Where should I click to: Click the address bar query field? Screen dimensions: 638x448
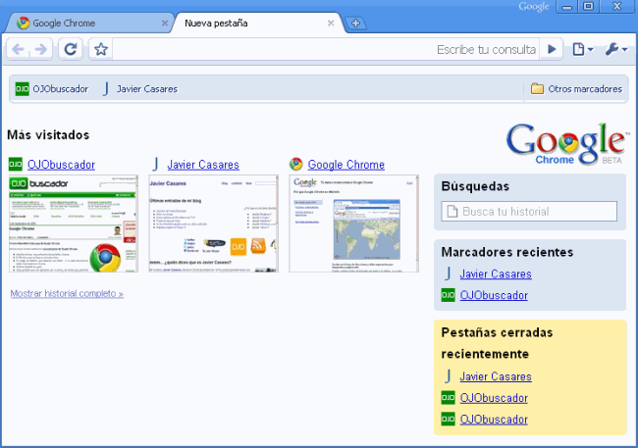point(326,50)
